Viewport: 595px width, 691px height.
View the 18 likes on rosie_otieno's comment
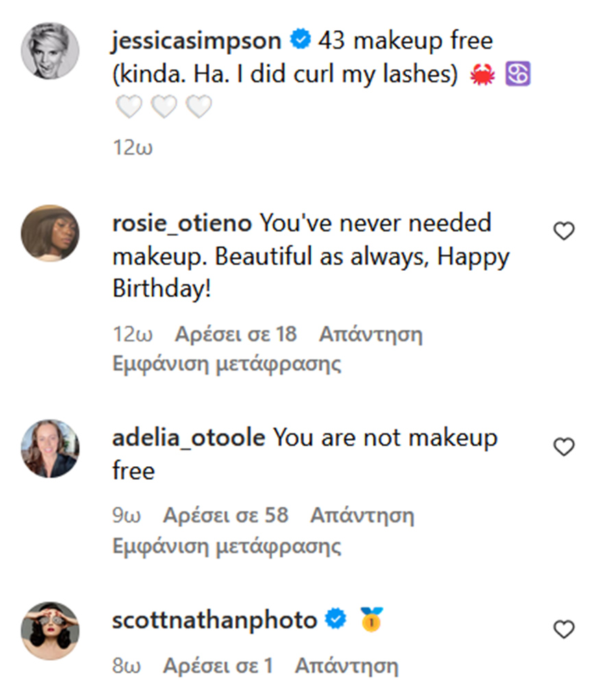click(236, 335)
